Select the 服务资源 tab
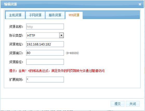The width and height of the screenshot is (145, 111). tap(55, 15)
